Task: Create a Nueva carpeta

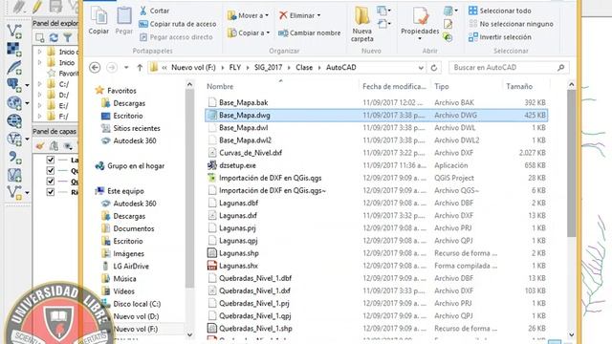Action: pyautogui.click(x=362, y=23)
